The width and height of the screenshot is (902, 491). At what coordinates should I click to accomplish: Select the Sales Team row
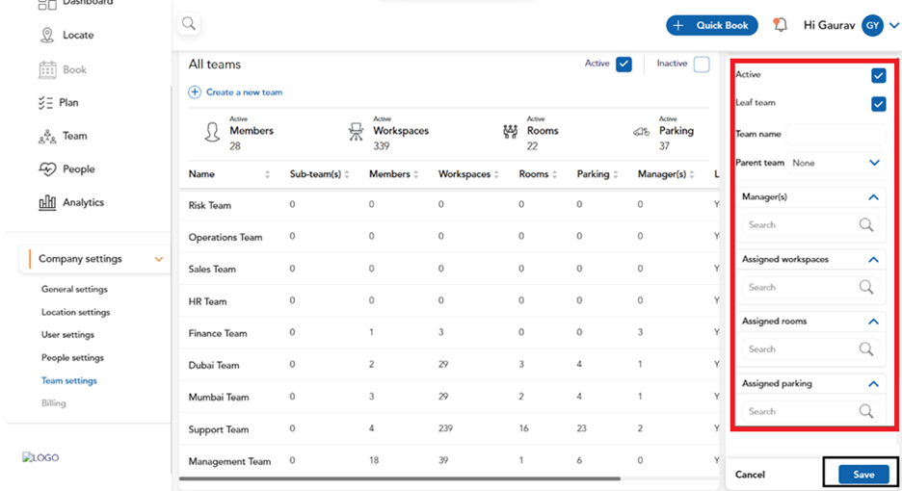point(449,269)
